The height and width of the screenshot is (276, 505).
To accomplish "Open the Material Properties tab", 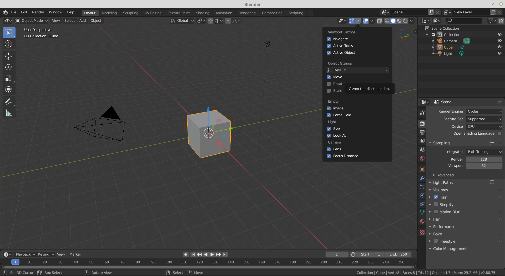I will click(422, 221).
